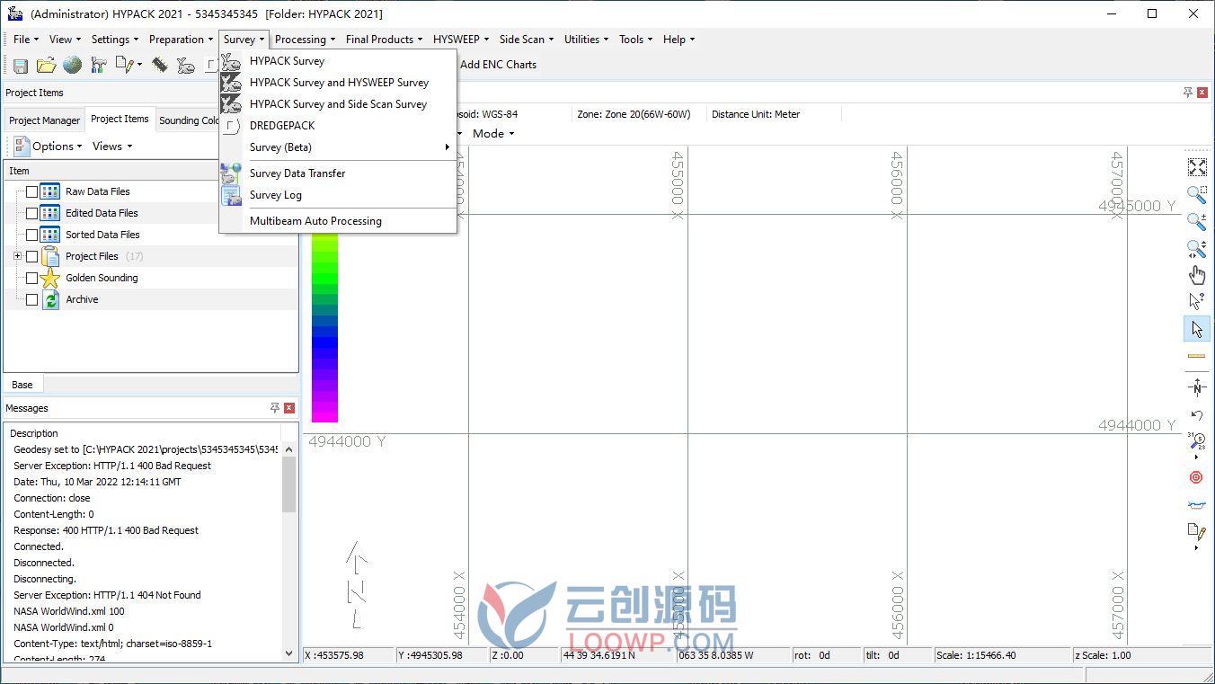Open the File menu

[25, 39]
